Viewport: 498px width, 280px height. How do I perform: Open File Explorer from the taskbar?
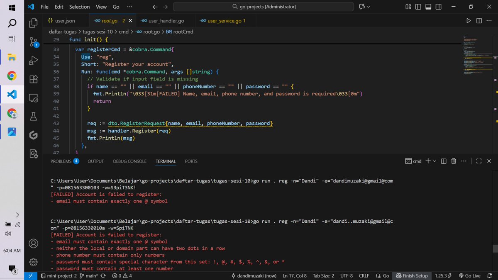[x=12, y=57]
